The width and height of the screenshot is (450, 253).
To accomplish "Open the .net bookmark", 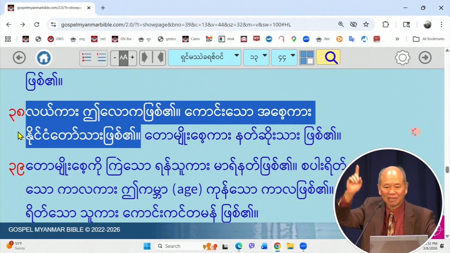I will click(98, 39).
